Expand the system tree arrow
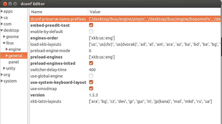This screenshot has height=124, width=222. [x=2, y=81]
